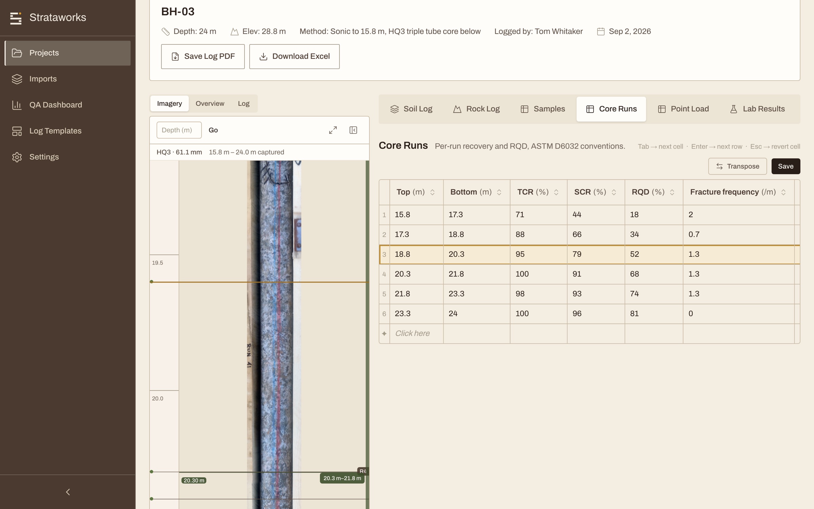The height and width of the screenshot is (509, 814).
Task: Save the core runs table
Action: point(786,166)
